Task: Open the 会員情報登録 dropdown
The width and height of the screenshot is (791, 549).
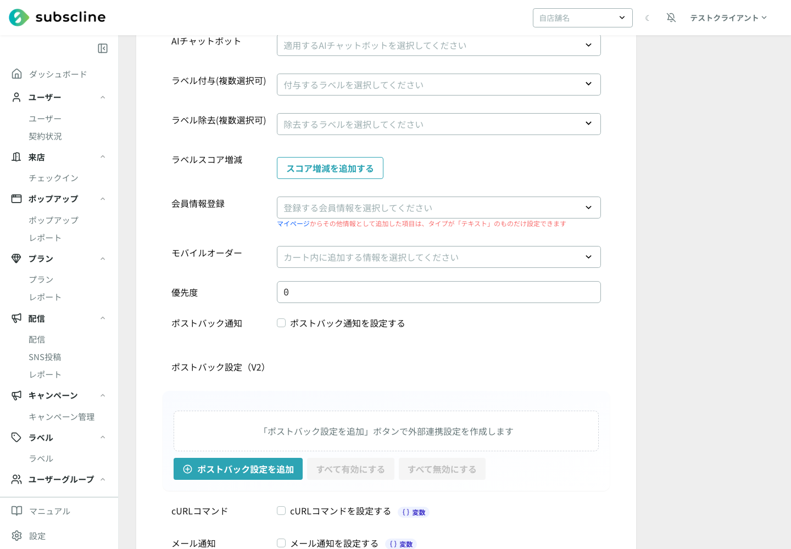Action: click(x=439, y=208)
